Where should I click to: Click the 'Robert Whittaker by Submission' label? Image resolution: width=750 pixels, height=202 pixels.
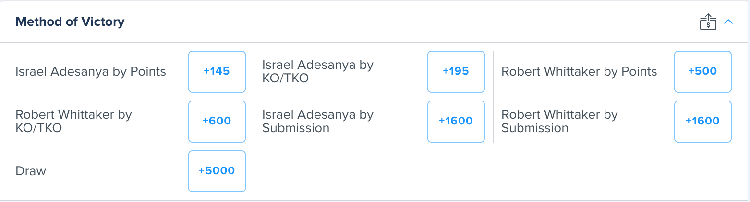coord(560,122)
